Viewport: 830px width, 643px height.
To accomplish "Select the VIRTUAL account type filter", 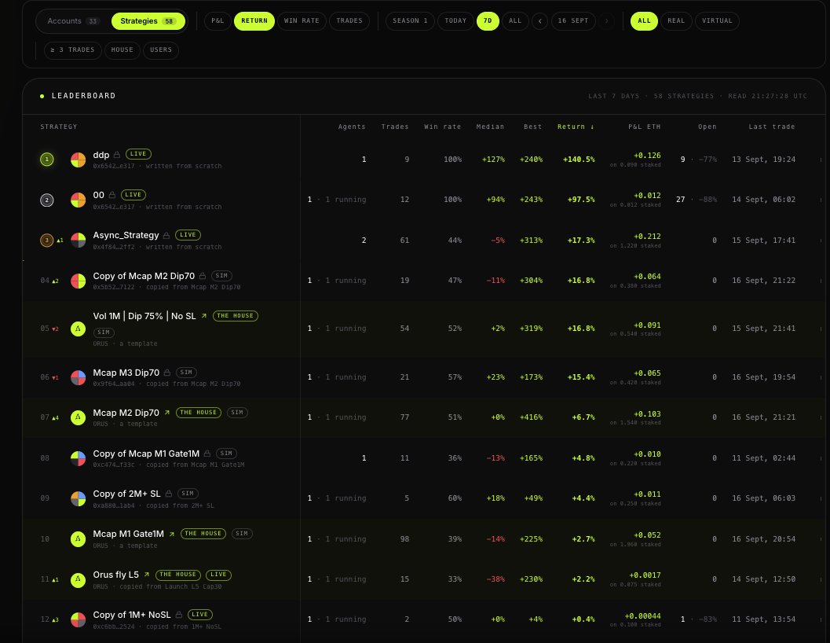I will 717,20.
